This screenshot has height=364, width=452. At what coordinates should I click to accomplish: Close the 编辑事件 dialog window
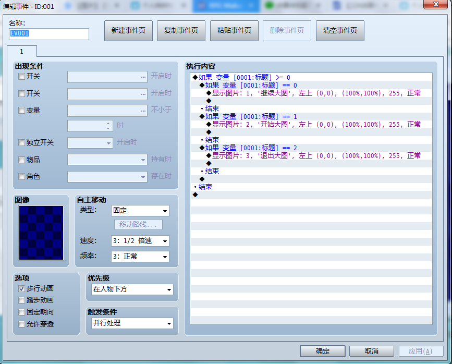[x=436, y=4]
